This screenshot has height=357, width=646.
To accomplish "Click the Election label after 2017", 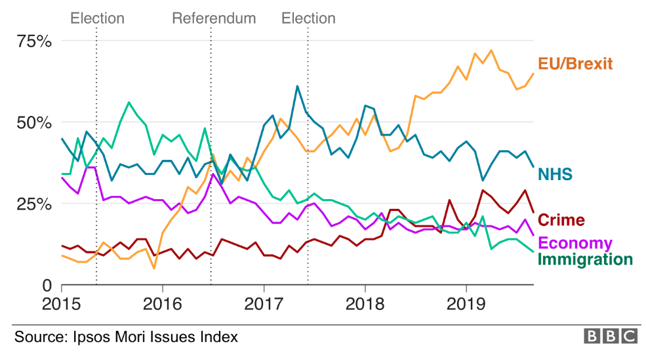I will pyautogui.click(x=308, y=18).
